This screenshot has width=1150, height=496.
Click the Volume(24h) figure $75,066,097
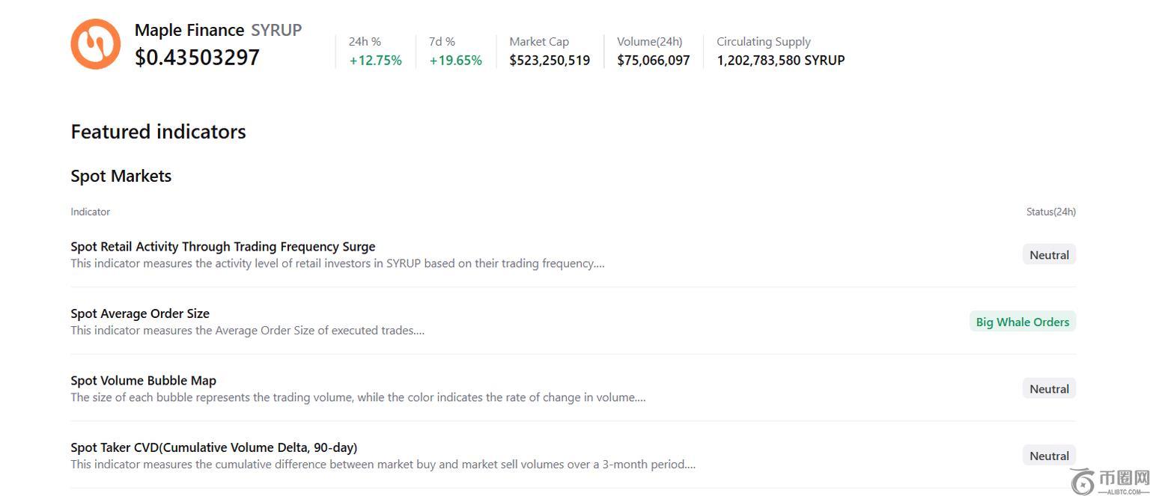(x=653, y=61)
